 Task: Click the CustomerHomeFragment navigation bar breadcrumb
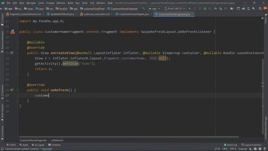point(122,8)
